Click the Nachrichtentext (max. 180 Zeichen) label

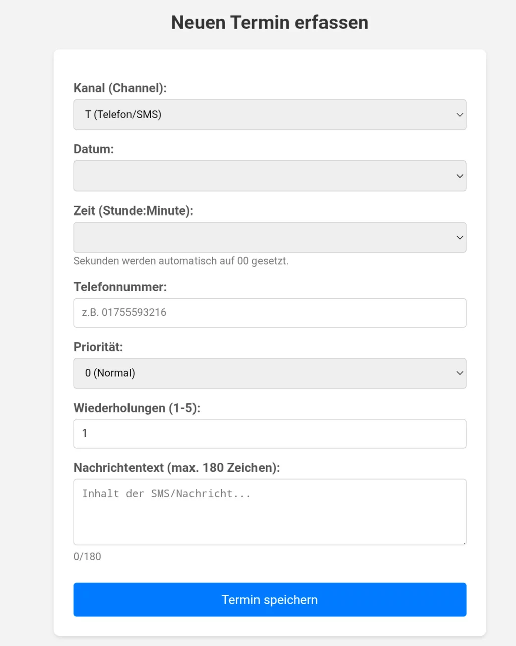point(176,468)
